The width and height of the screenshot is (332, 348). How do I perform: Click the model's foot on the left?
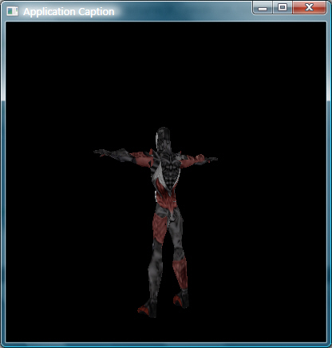(x=147, y=308)
